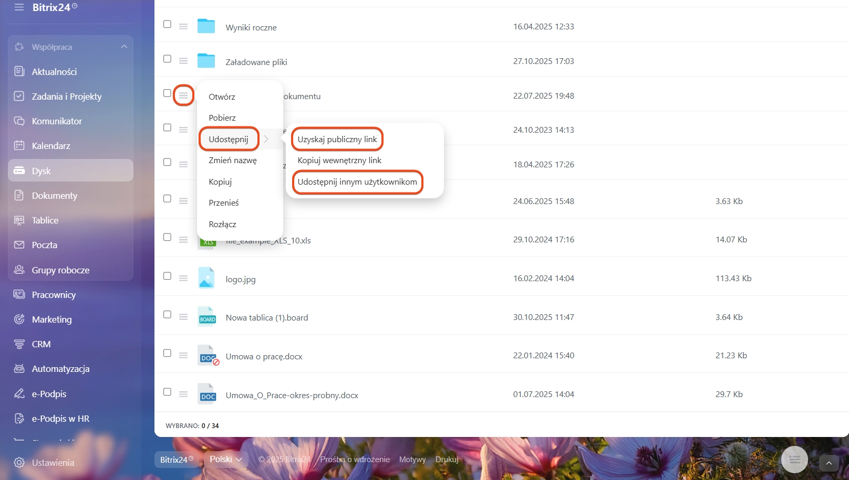Select the checkbox next to Załadowane pliki
849x480 pixels.
point(167,59)
